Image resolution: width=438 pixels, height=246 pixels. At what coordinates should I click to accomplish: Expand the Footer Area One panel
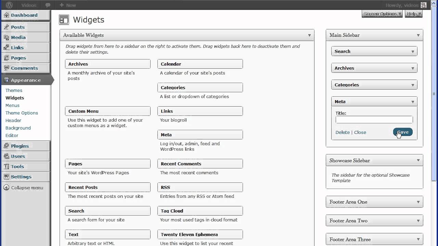click(x=374, y=202)
